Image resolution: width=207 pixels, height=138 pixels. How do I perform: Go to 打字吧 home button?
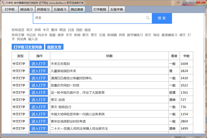click(10, 10)
